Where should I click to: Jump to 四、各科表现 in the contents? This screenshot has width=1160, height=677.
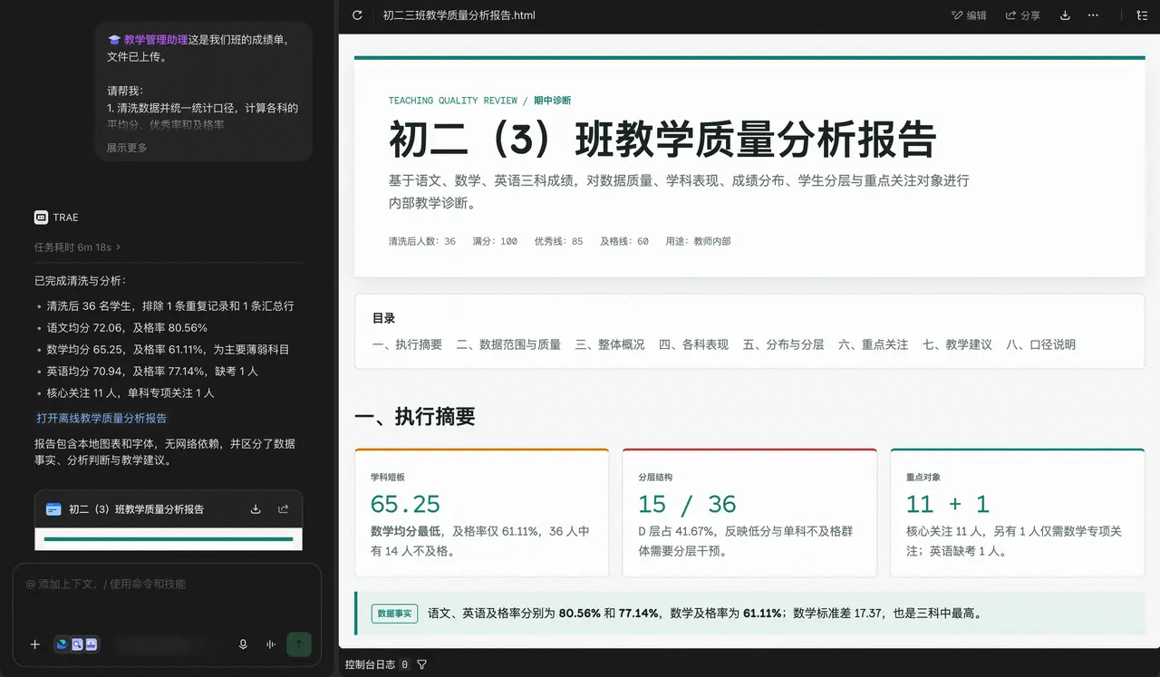[x=693, y=344]
